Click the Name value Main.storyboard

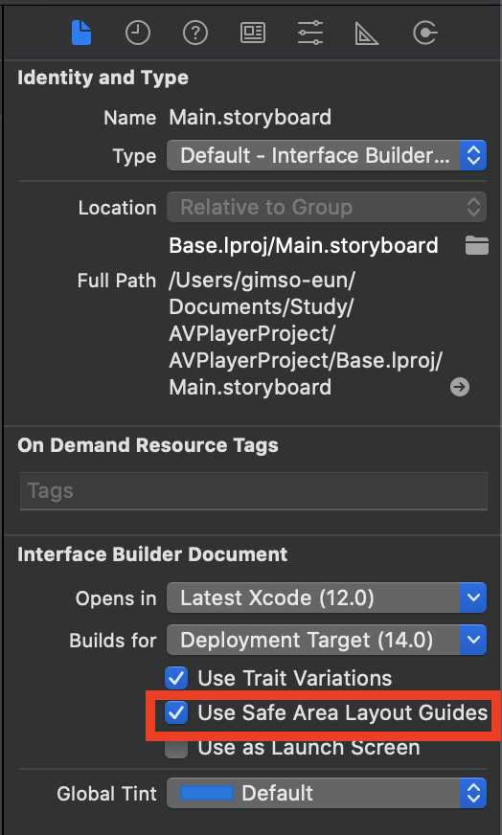pos(250,117)
